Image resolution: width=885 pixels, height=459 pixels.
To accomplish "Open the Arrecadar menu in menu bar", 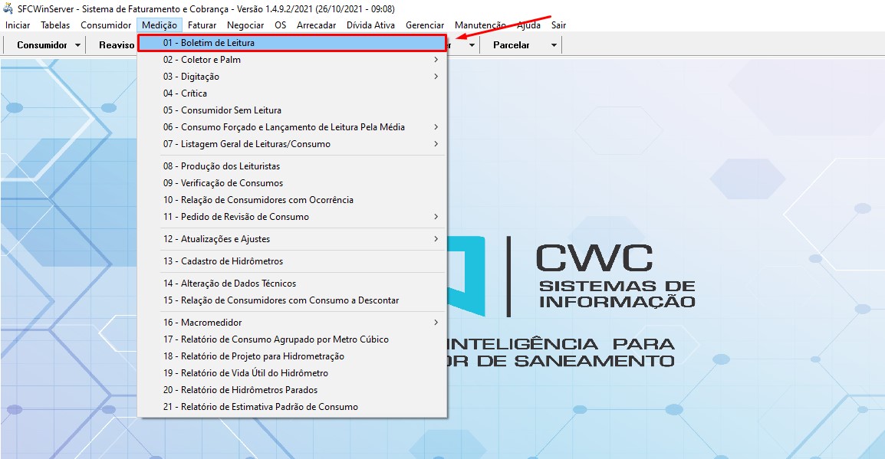I will pos(316,25).
